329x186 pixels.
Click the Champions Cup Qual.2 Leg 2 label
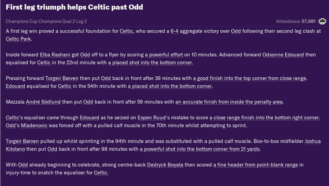tap(46, 21)
